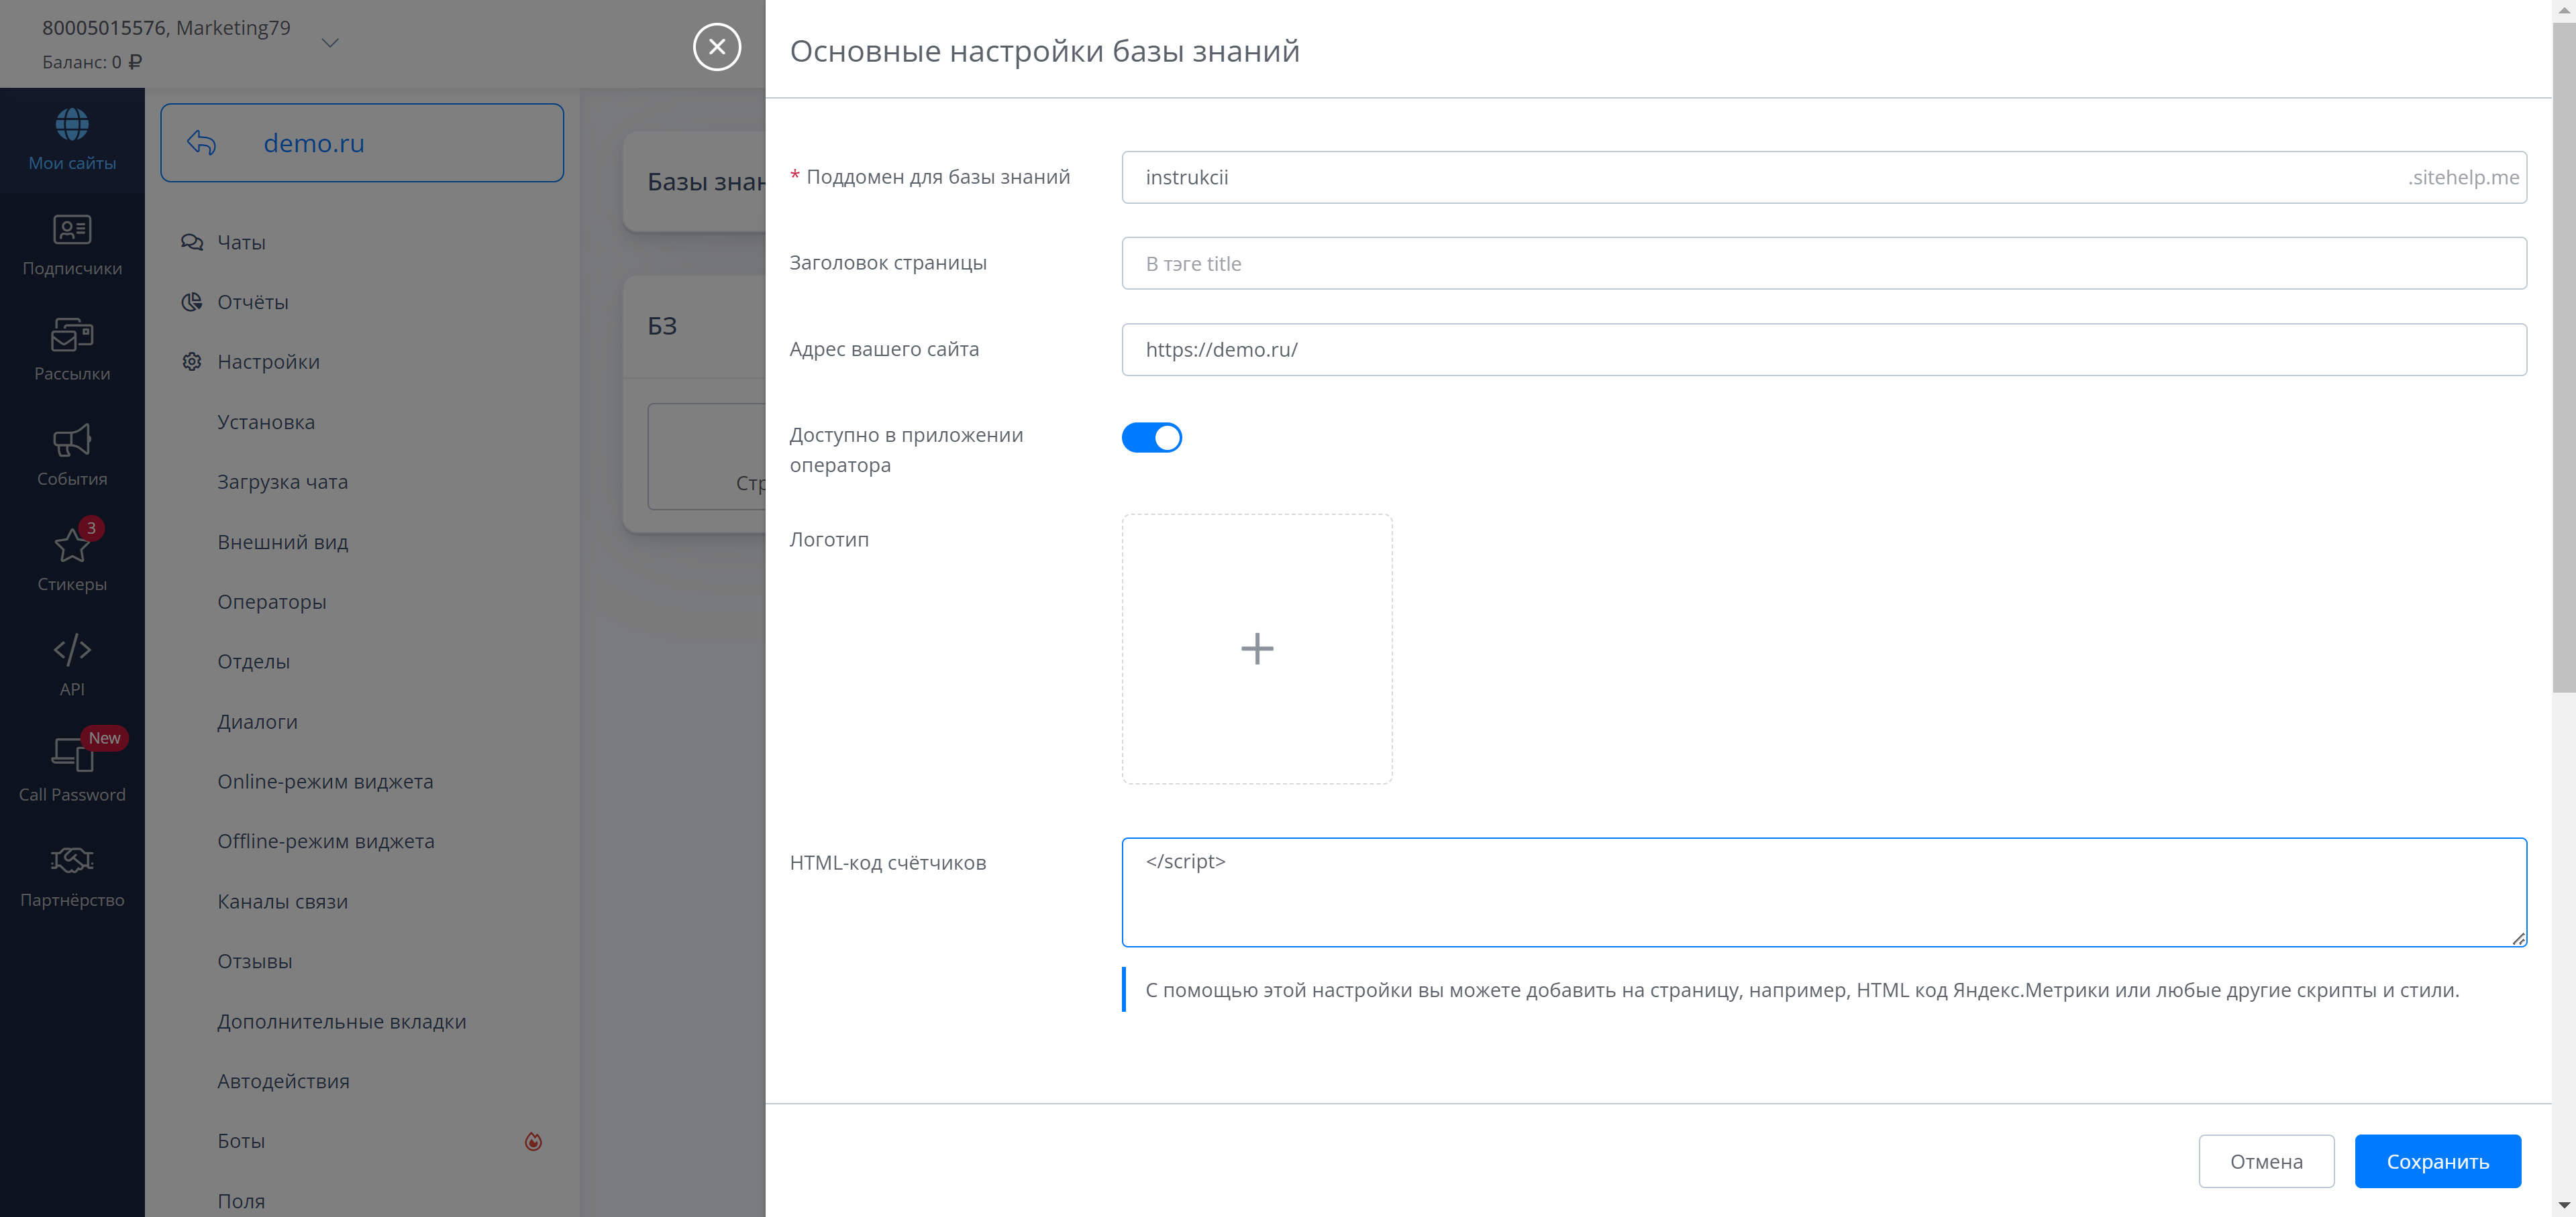The width and height of the screenshot is (2576, 1217).
Task: Click the Сохранить button
Action: point(2437,1161)
